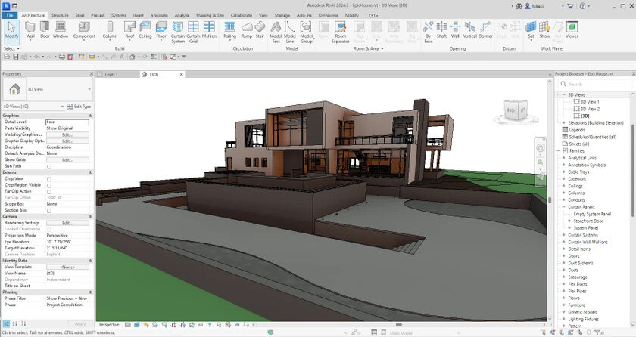Enable the Crop View checkbox

click(49, 179)
